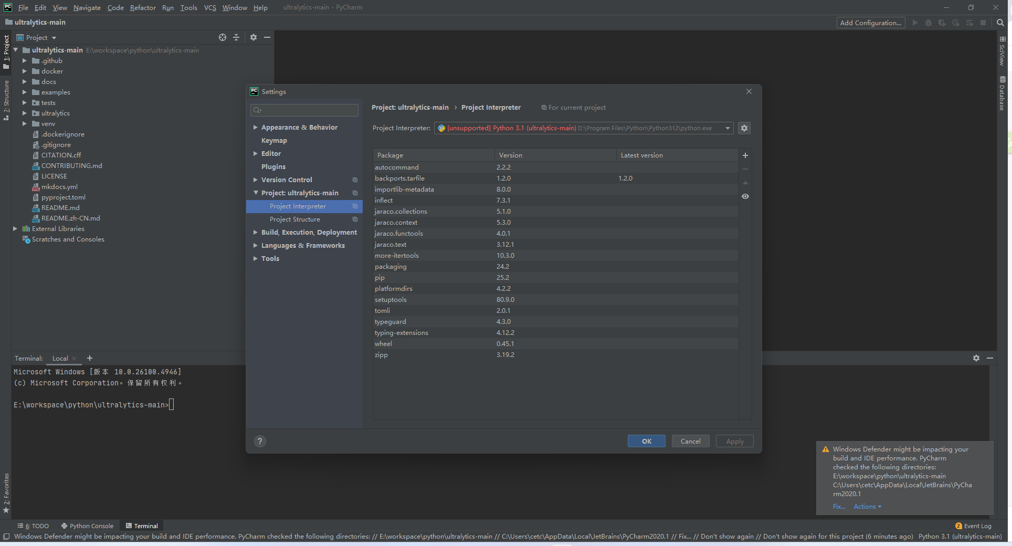The height and width of the screenshot is (546, 1012).
Task: Open the Tools menu
Action: [188, 7]
